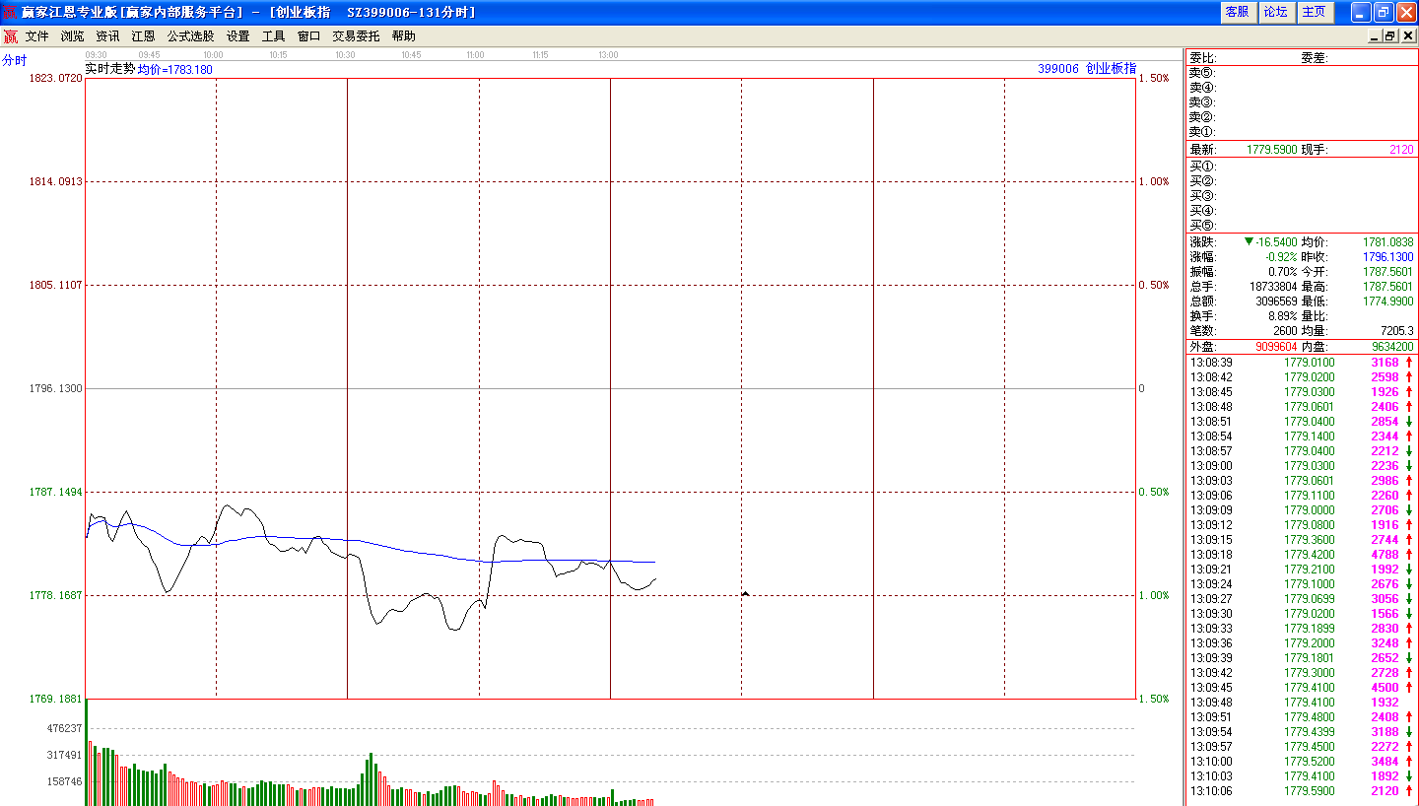Click the 内盘 value 9634200
Viewport: 1419px width, 806px height.
click(x=1393, y=347)
